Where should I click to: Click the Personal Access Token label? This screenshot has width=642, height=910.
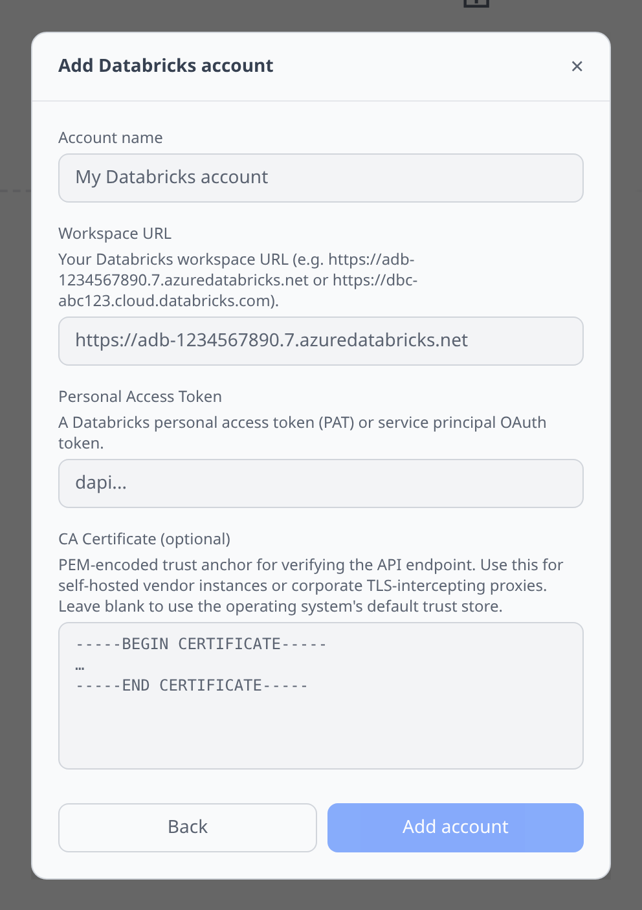click(x=140, y=397)
